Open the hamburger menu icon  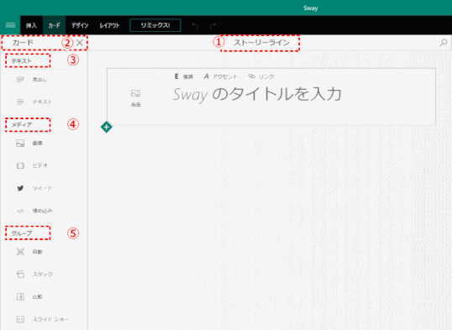tap(10, 25)
